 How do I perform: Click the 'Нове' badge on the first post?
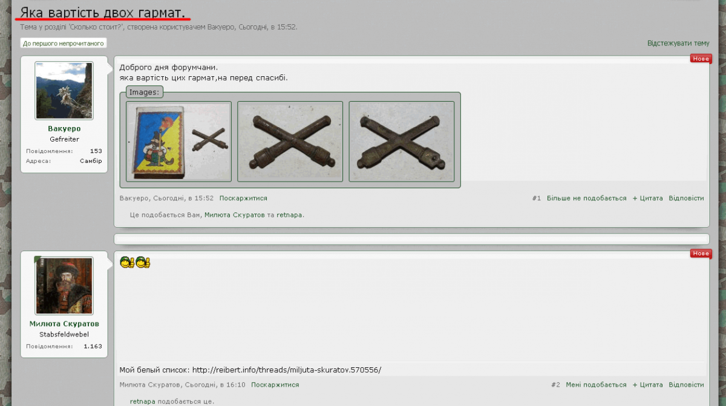(x=701, y=59)
